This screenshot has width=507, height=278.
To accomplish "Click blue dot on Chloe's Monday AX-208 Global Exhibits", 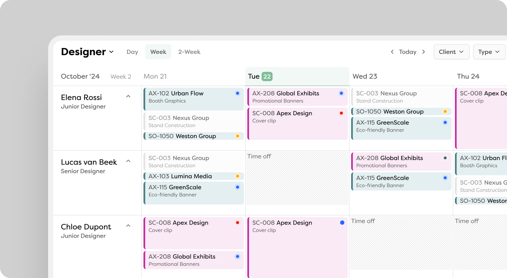I will [238, 256].
